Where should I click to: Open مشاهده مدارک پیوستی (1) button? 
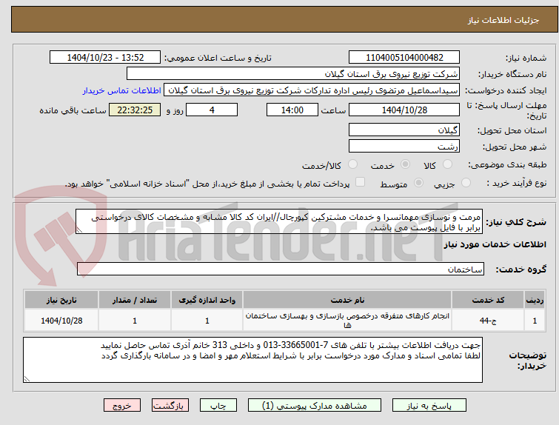(315, 406)
